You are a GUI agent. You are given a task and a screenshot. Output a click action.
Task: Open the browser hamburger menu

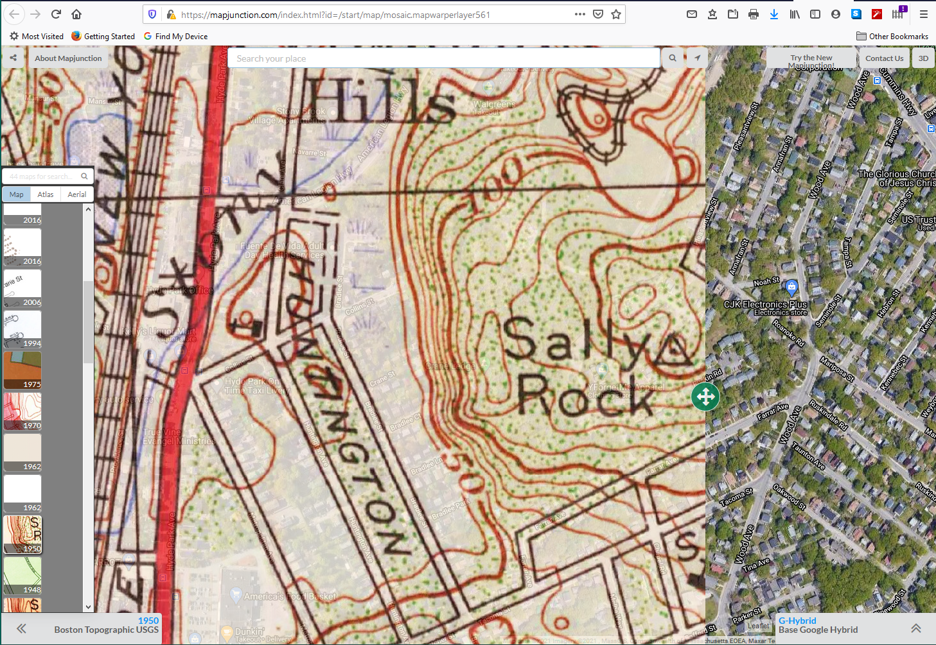[923, 14]
